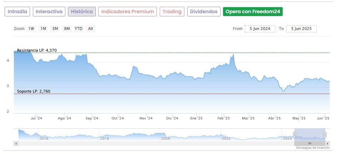
Task: Set zoom range to 1M
Action: point(43,29)
